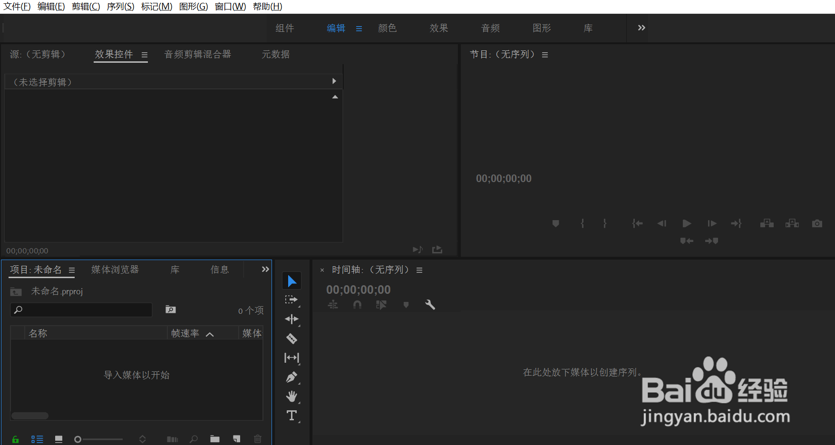
Task: Collapse the effect controls up arrow
Action: tap(335, 97)
